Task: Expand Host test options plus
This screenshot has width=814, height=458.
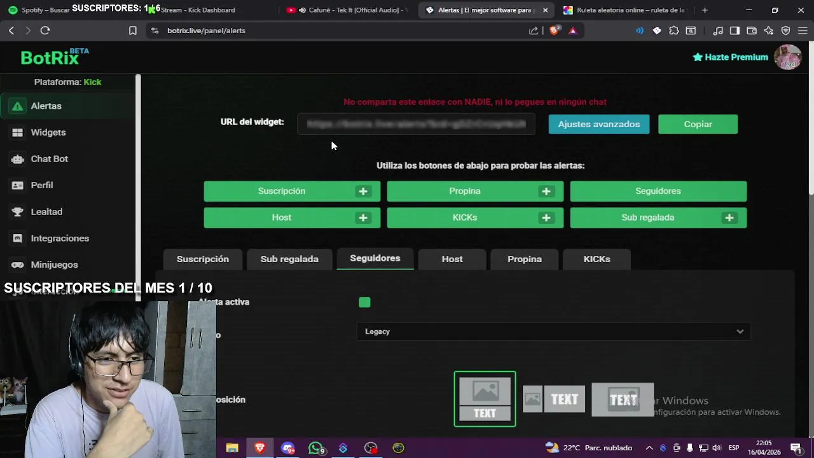Action: (363, 218)
